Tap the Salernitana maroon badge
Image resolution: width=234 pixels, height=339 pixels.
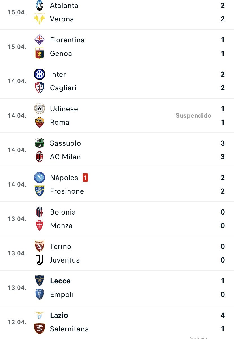point(40,329)
